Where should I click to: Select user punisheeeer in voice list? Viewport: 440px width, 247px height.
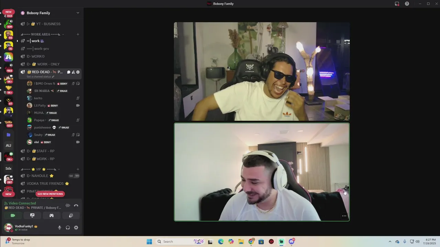point(53,128)
